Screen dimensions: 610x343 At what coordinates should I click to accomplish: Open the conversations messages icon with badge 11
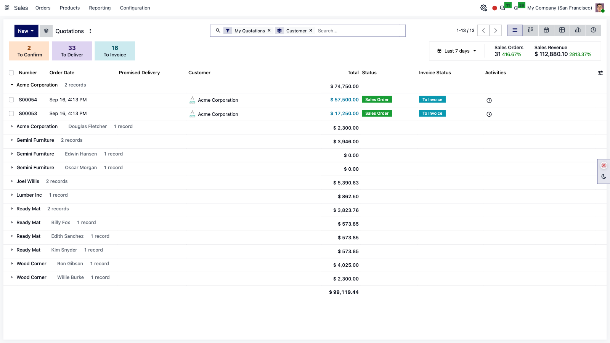(x=502, y=8)
